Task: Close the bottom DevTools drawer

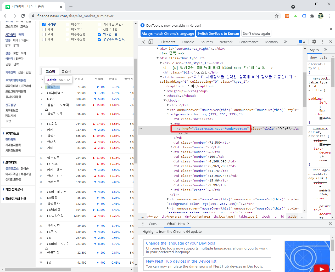Action: coord(330,224)
